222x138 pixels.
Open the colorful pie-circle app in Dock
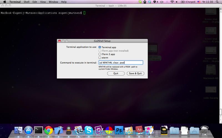click(109, 130)
